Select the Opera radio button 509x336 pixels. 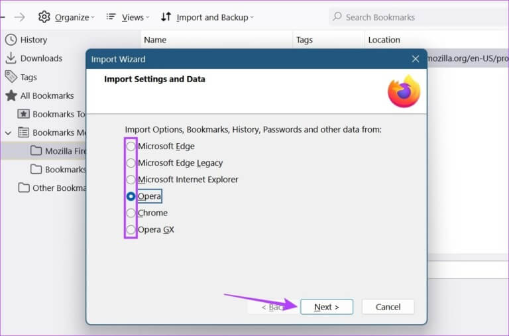[x=131, y=196]
